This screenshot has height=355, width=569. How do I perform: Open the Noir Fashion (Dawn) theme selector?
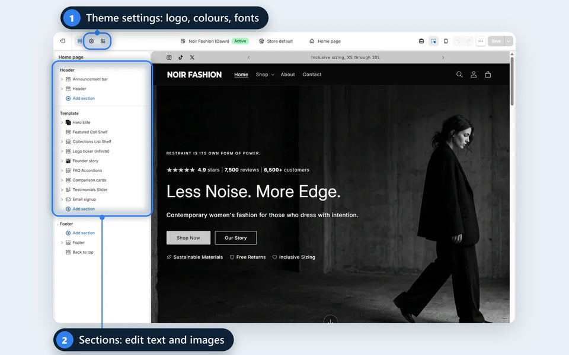click(x=214, y=41)
